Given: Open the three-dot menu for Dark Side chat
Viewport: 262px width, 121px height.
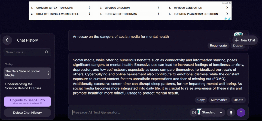Looking at the screenshot, I should [x=49, y=73].
